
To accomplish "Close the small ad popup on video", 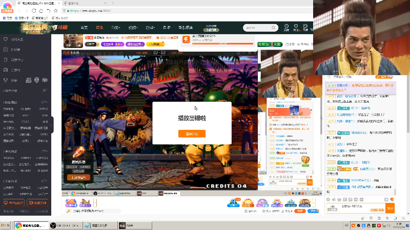I will (93, 151).
